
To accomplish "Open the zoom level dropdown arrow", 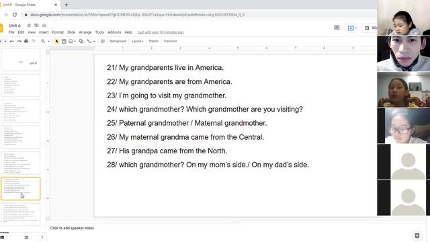I will coord(48,41).
